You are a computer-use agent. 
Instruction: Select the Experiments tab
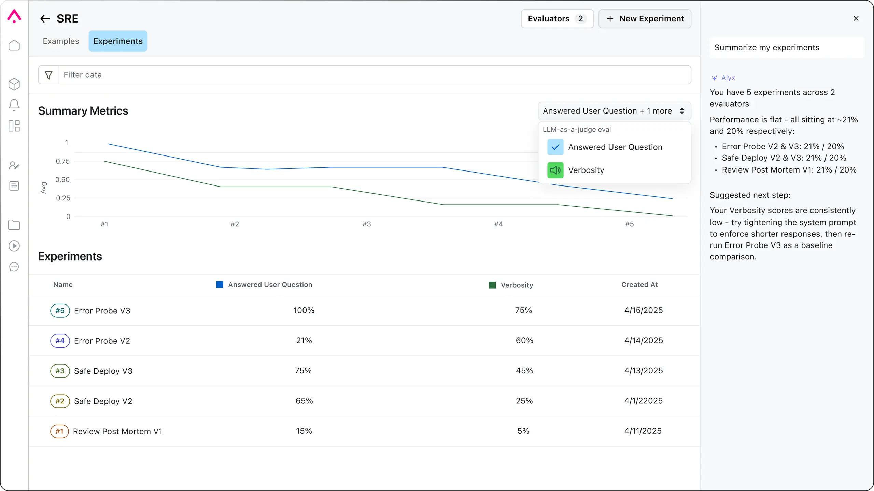(x=118, y=41)
